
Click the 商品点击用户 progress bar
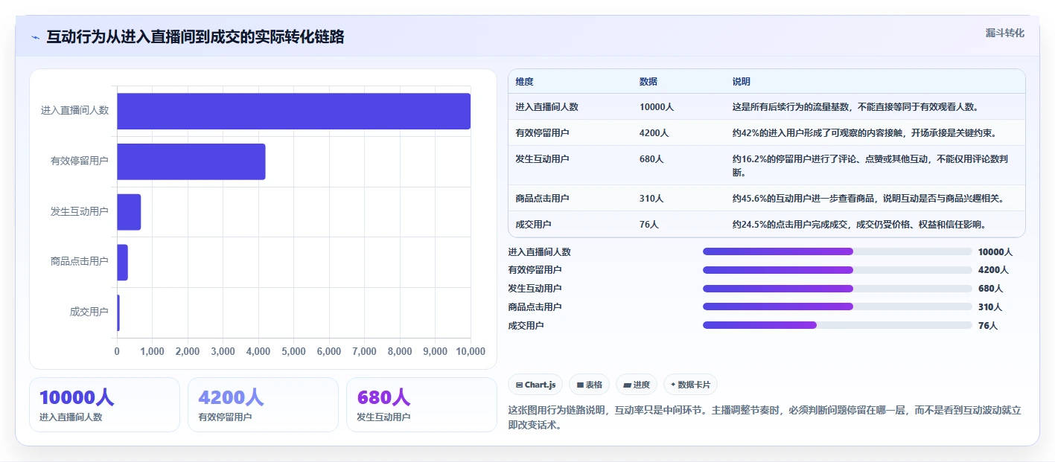837,307
